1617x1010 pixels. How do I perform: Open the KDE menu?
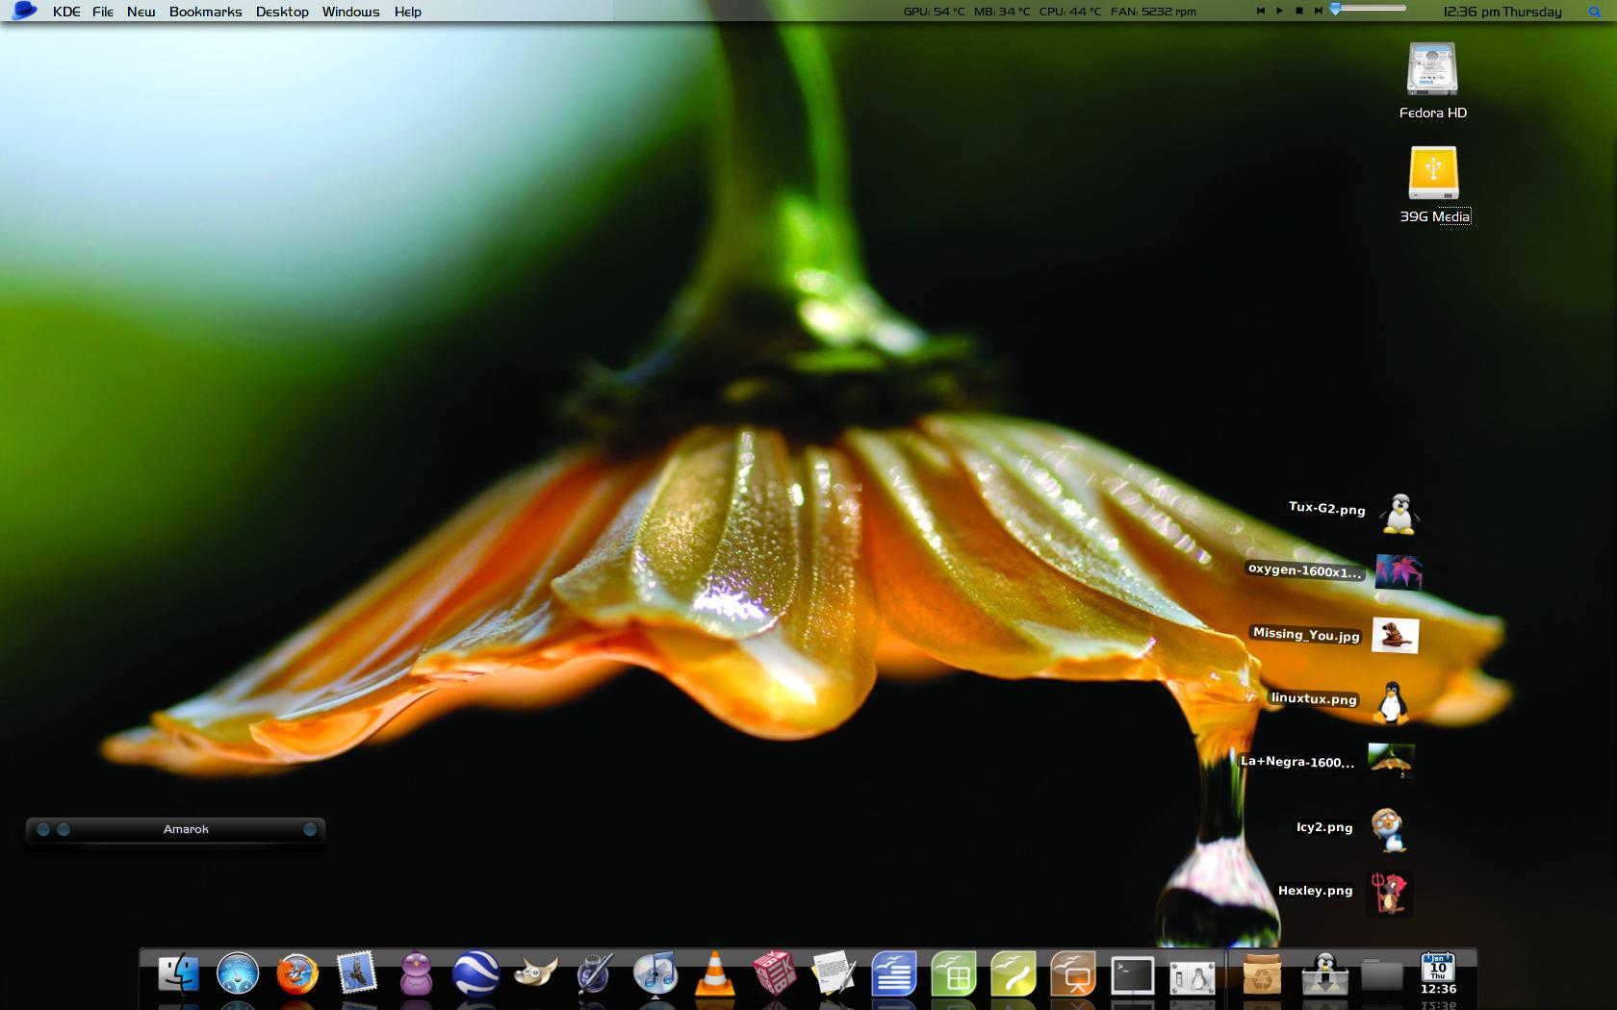tap(66, 12)
